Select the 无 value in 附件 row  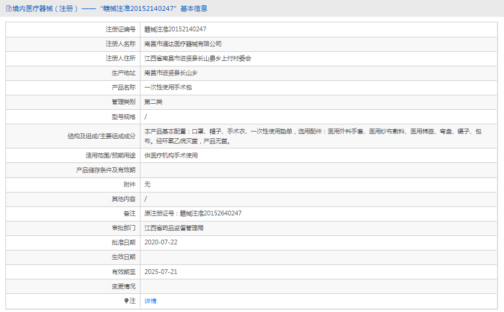(147, 185)
